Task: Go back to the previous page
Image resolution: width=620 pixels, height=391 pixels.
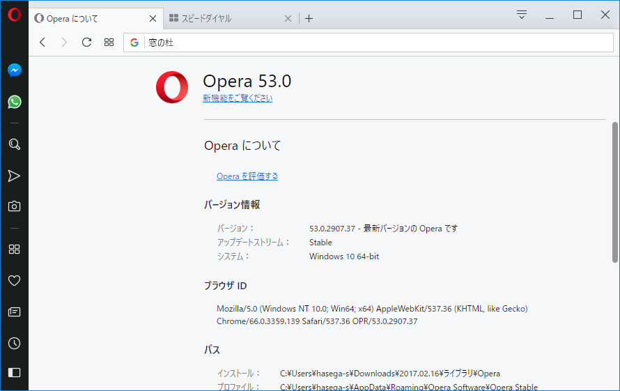Action: coord(42,43)
